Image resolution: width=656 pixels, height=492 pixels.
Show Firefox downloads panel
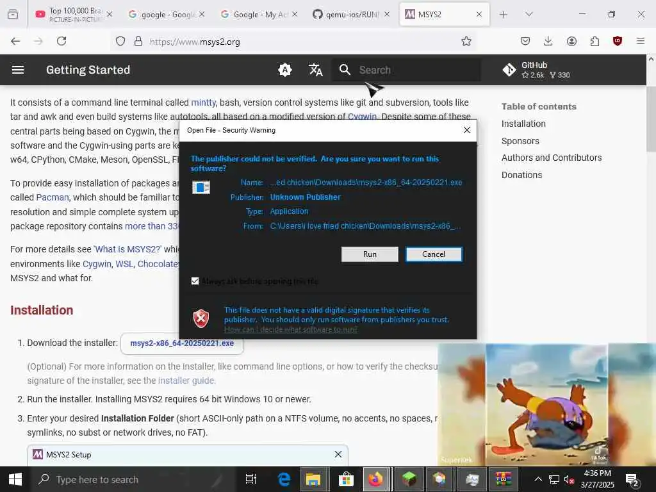548,42
